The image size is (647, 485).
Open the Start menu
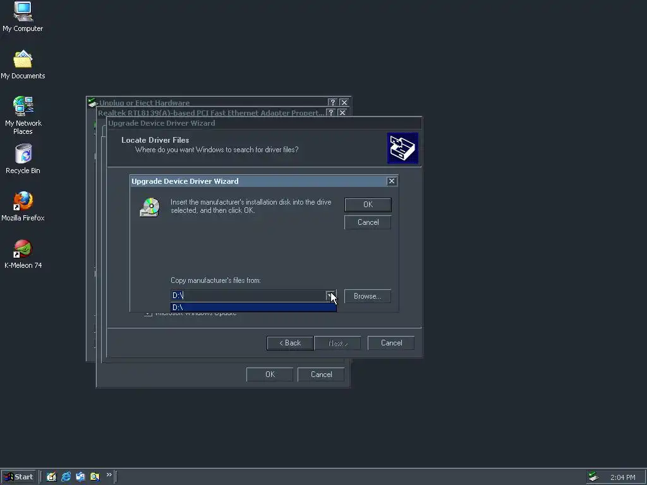[18, 477]
